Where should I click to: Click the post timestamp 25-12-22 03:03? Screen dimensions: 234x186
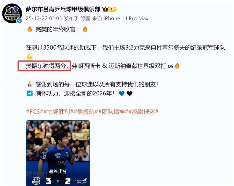click(x=44, y=18)
